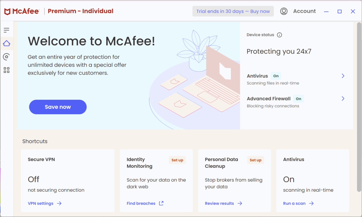Image resolution: width=362 pixels, height=217 pixels.
Task: Click 'Premium - Individual' product title
Action: 81,11
